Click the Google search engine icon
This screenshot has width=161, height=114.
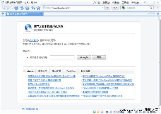(x=123, y=8)
